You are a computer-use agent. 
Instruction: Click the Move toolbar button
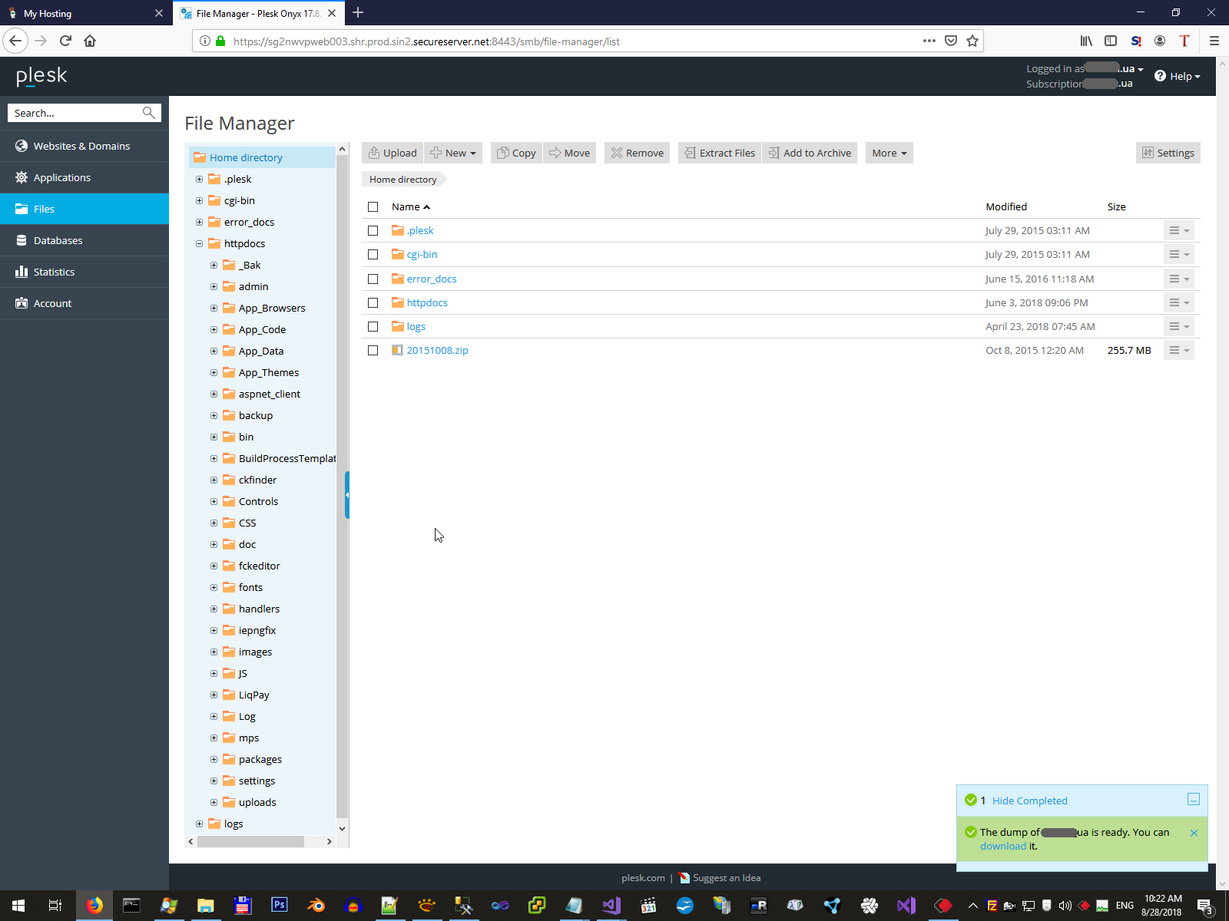[x=570, y=153]
